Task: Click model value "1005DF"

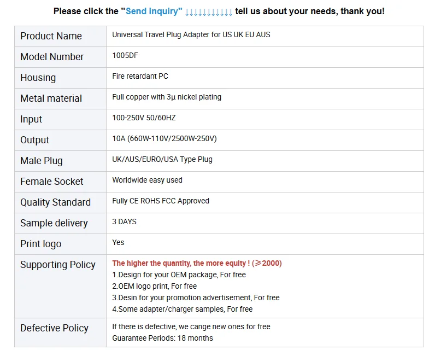Action: (x=125, y=56)
